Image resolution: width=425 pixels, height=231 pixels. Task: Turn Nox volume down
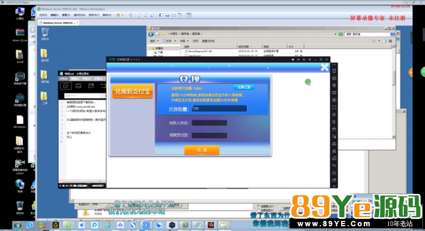pos(334,122)
